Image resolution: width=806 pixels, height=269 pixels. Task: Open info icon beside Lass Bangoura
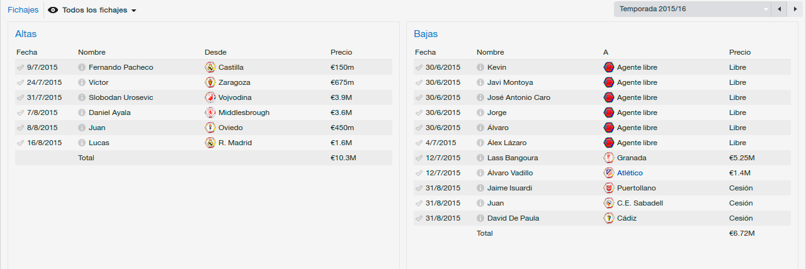pos(480,158)
